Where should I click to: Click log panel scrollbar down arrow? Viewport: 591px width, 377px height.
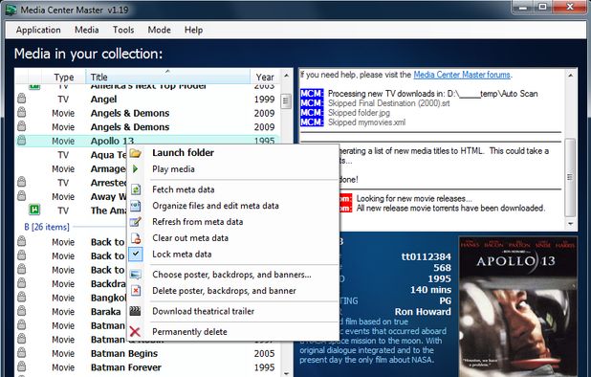coord(570,224)
